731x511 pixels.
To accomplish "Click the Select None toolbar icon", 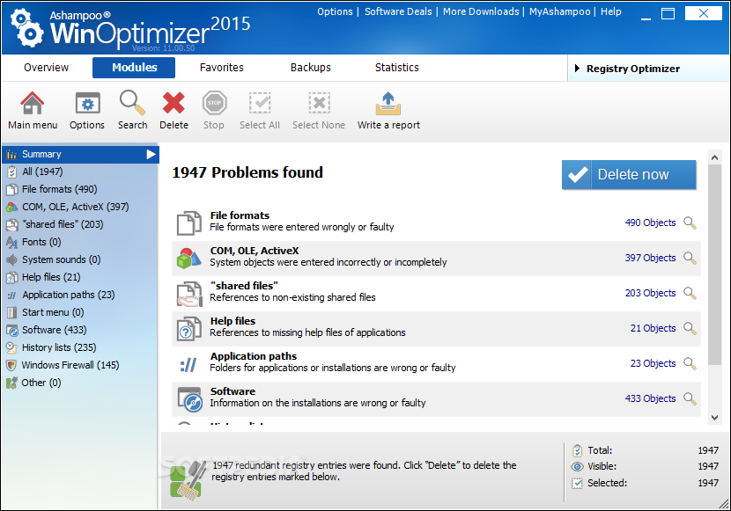I will tap(320, 103).
